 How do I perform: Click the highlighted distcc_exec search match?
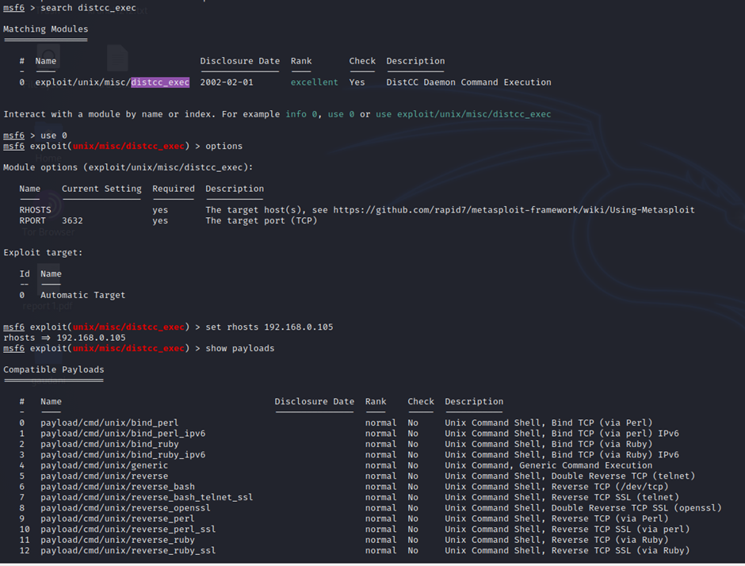click(160, 82)
